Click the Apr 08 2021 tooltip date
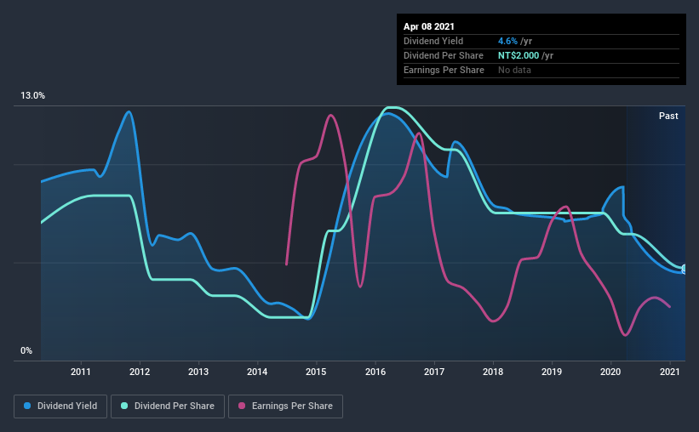Viewport: 699px width, 432px height. pos(429,26)
